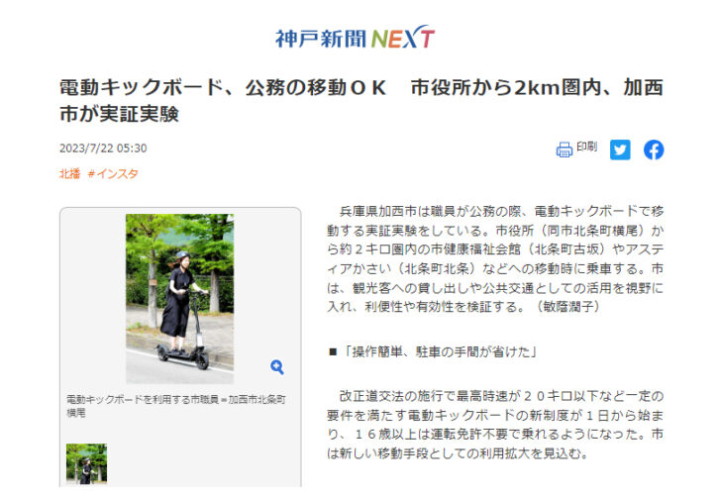Click the 神戸新聞 text in the header
The width and height of the screenshot is (718, 495).
321,39
